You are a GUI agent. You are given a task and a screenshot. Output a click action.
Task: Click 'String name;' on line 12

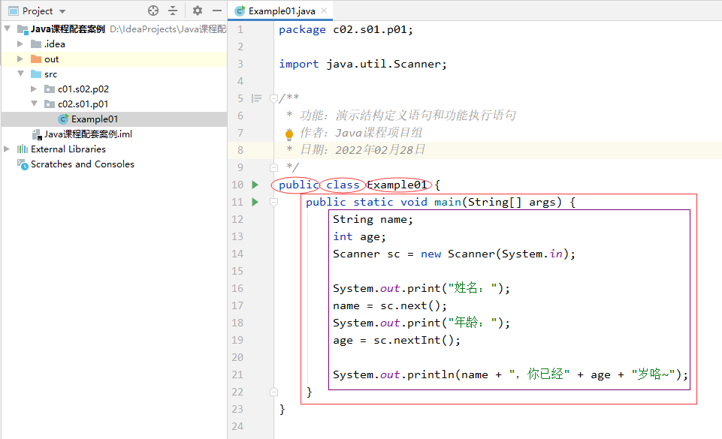pos(373,219)
